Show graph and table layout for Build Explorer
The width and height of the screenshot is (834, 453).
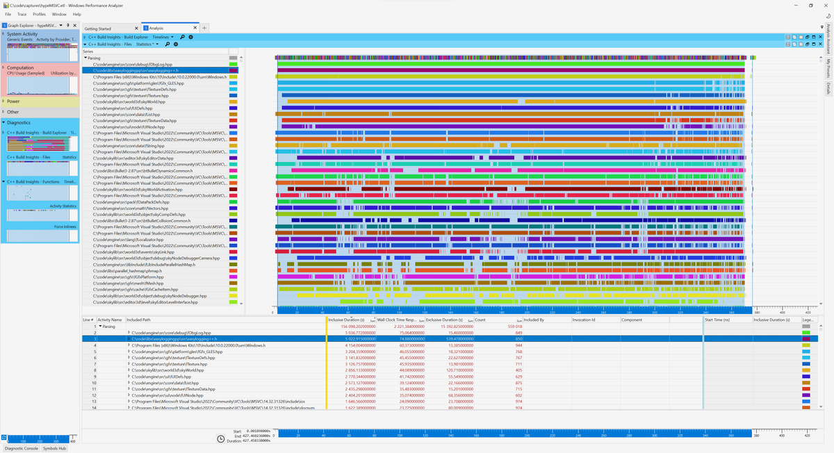[788, 37]
